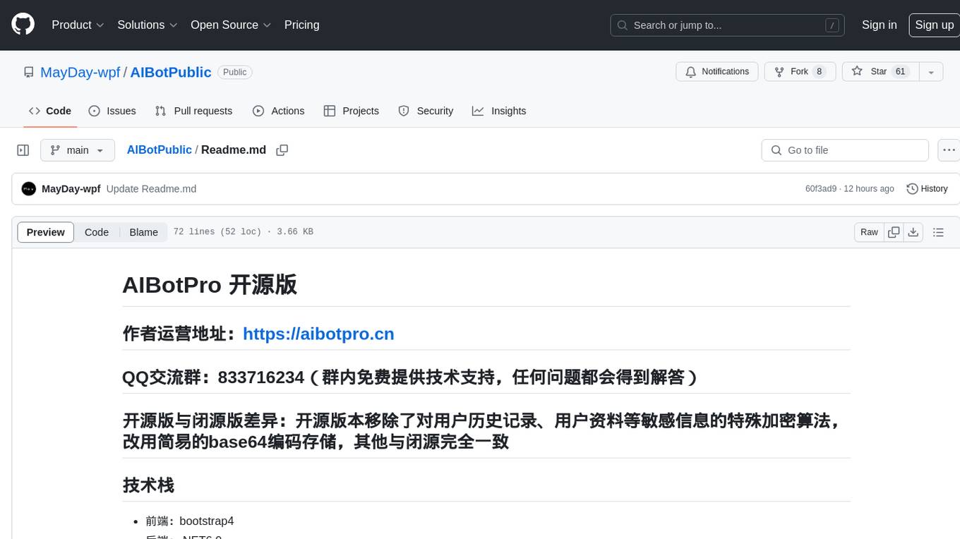Click the fork count 8
The image size is (960, 539).
pyautogui.click(x=819, y=72)
